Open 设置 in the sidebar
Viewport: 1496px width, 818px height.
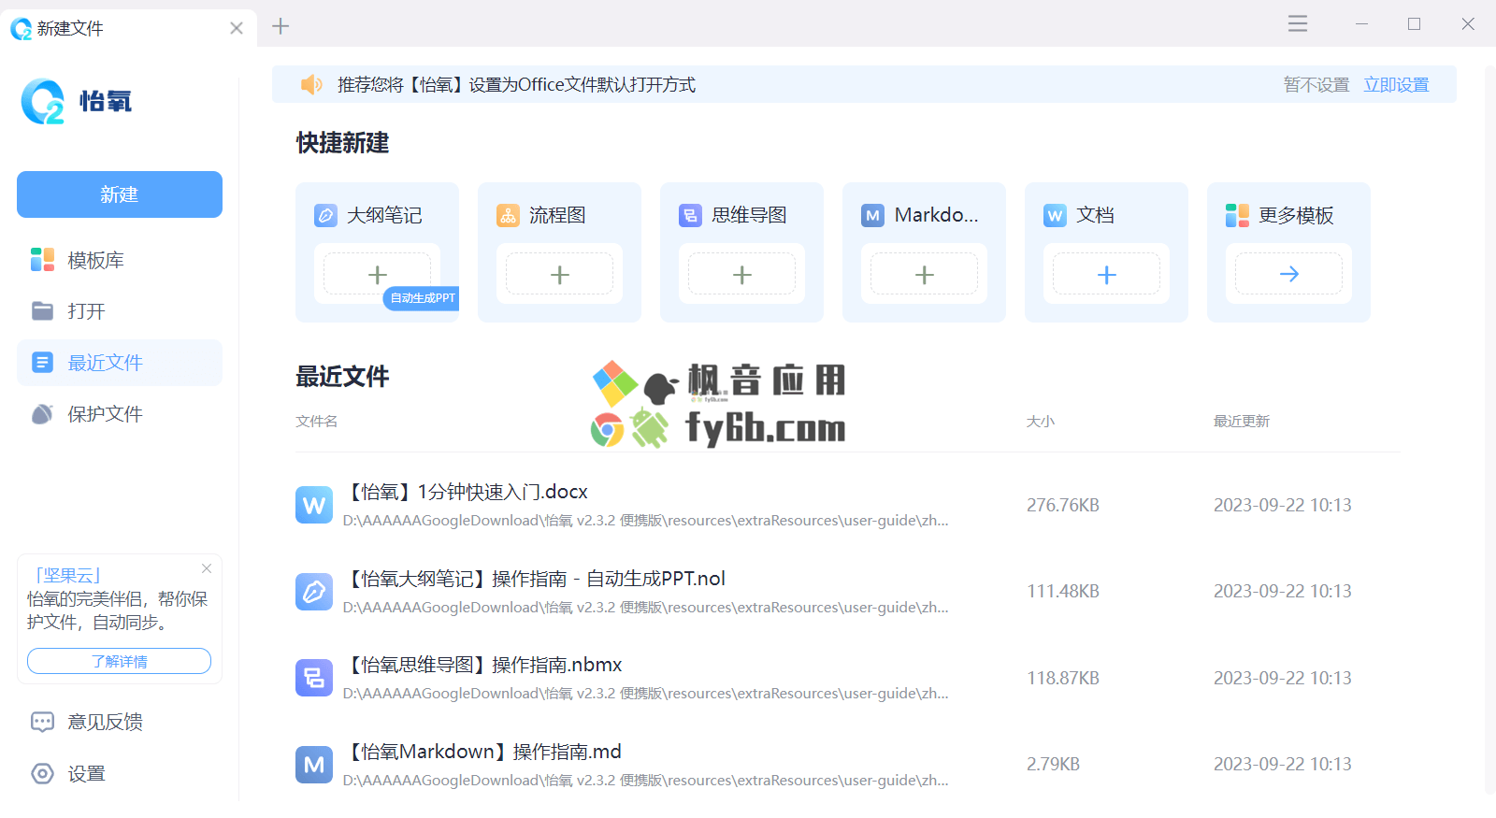[120, 773]
